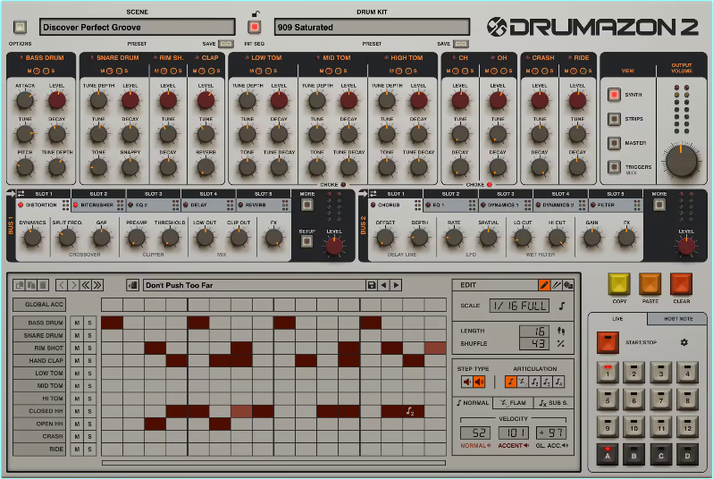Screen dimensions: 713x479
Task: Toggle the INT SEQ button
Action: [255, 28]
